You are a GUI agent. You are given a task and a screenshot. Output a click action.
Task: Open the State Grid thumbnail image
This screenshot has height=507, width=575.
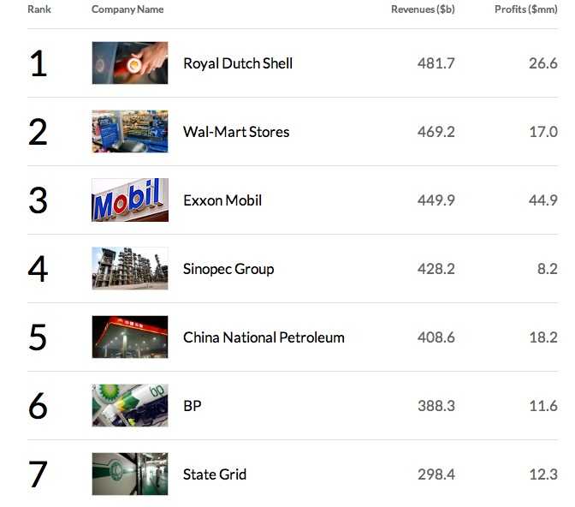coord(129,474)
